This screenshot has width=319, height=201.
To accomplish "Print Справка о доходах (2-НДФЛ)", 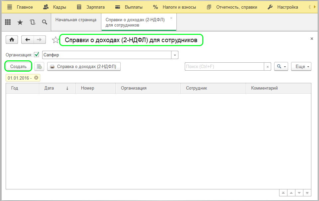I will [x=84, y=66].
